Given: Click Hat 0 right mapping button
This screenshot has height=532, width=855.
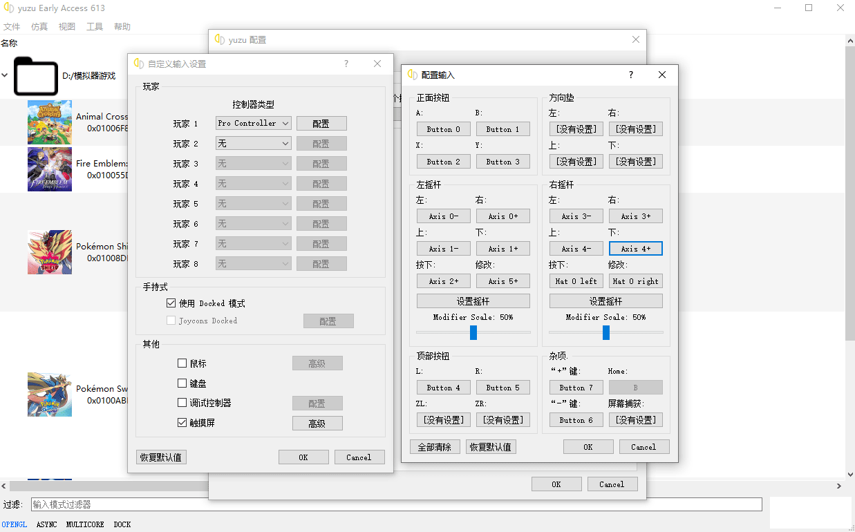Looking at the screenshot, I should (636, 281).
